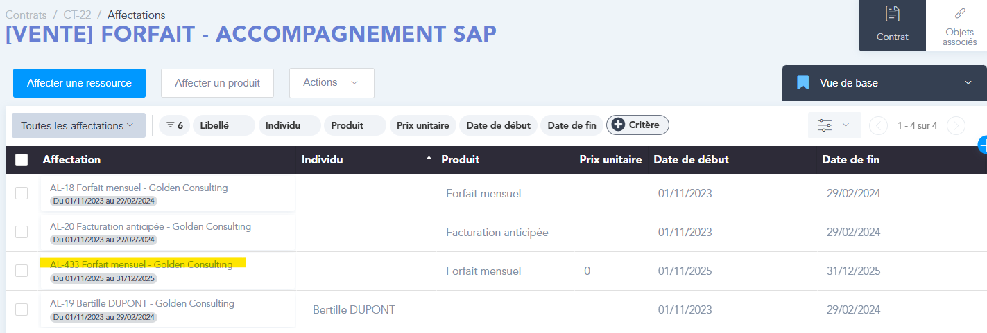
Task: Click Affecter une ressource button
Action: click(x=79, y=83)
